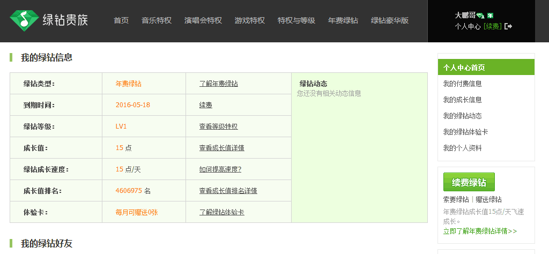The image size is (549, 254).
Task: Open 查看成长值排名详情 link
Action: (228, 191)
